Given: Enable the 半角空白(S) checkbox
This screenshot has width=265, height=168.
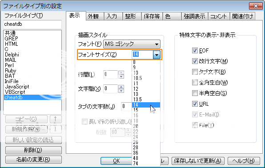Looking at the screenshot, I should pos(195,93).
